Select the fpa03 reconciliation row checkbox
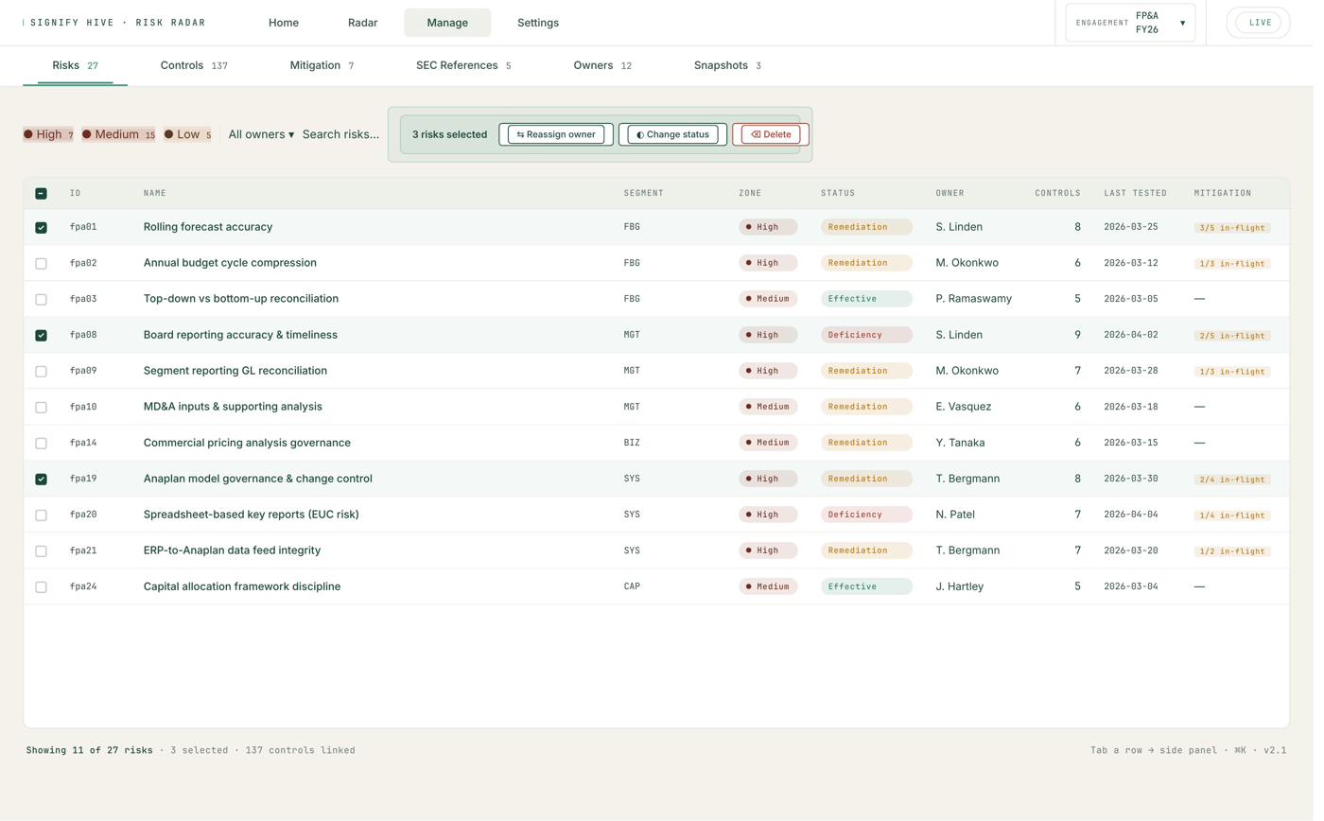Screen dimensions: 1324x821 pyautogui.click(x=41, y=300)
